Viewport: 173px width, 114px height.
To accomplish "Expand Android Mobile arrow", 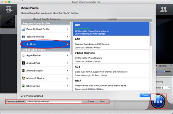I will (67, 71).
